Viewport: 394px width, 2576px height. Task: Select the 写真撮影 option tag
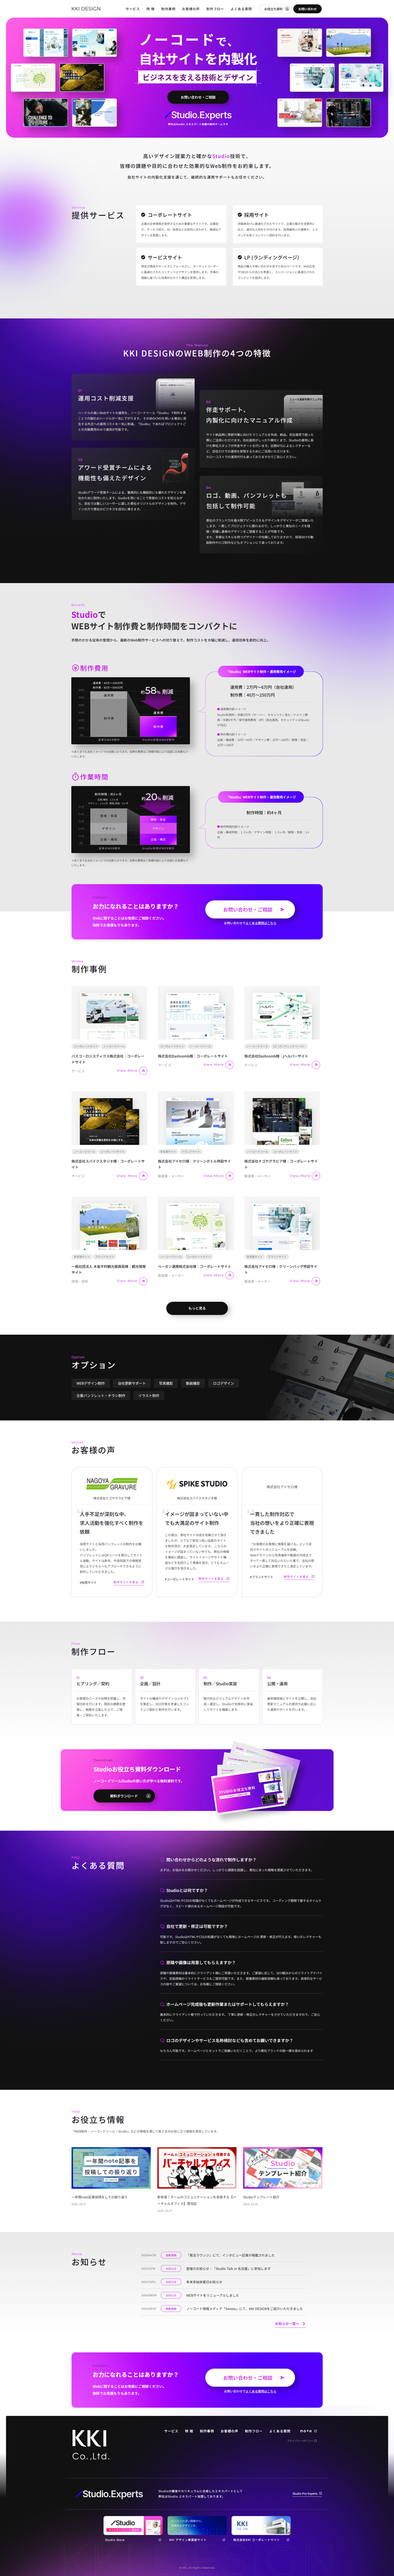pyautogui.click(x=165, y=1383)
